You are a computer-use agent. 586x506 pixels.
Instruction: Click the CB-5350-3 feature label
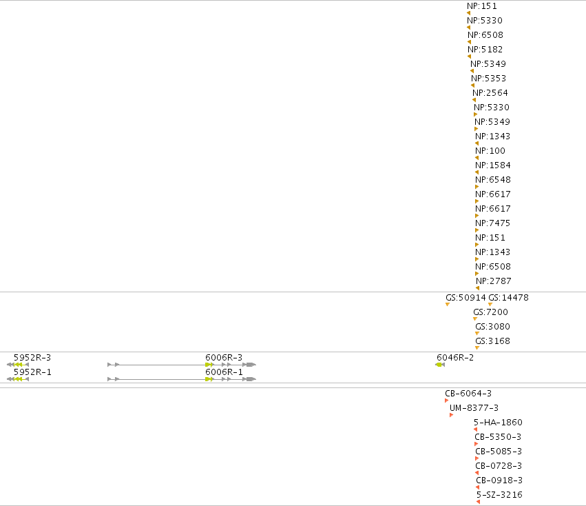(498, 437)
